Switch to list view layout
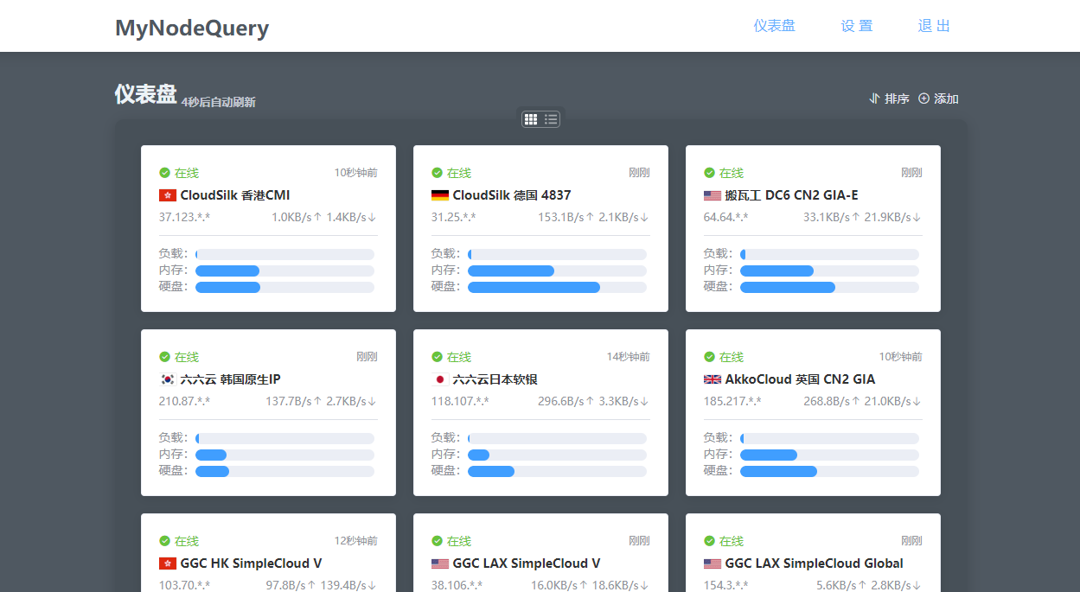Screen dimensions: 1080x592 coord(551,118)
